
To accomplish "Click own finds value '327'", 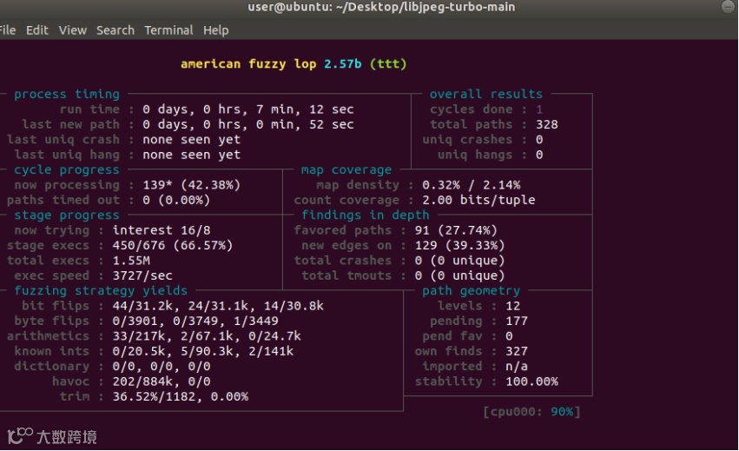I will [x=517, y=351].
